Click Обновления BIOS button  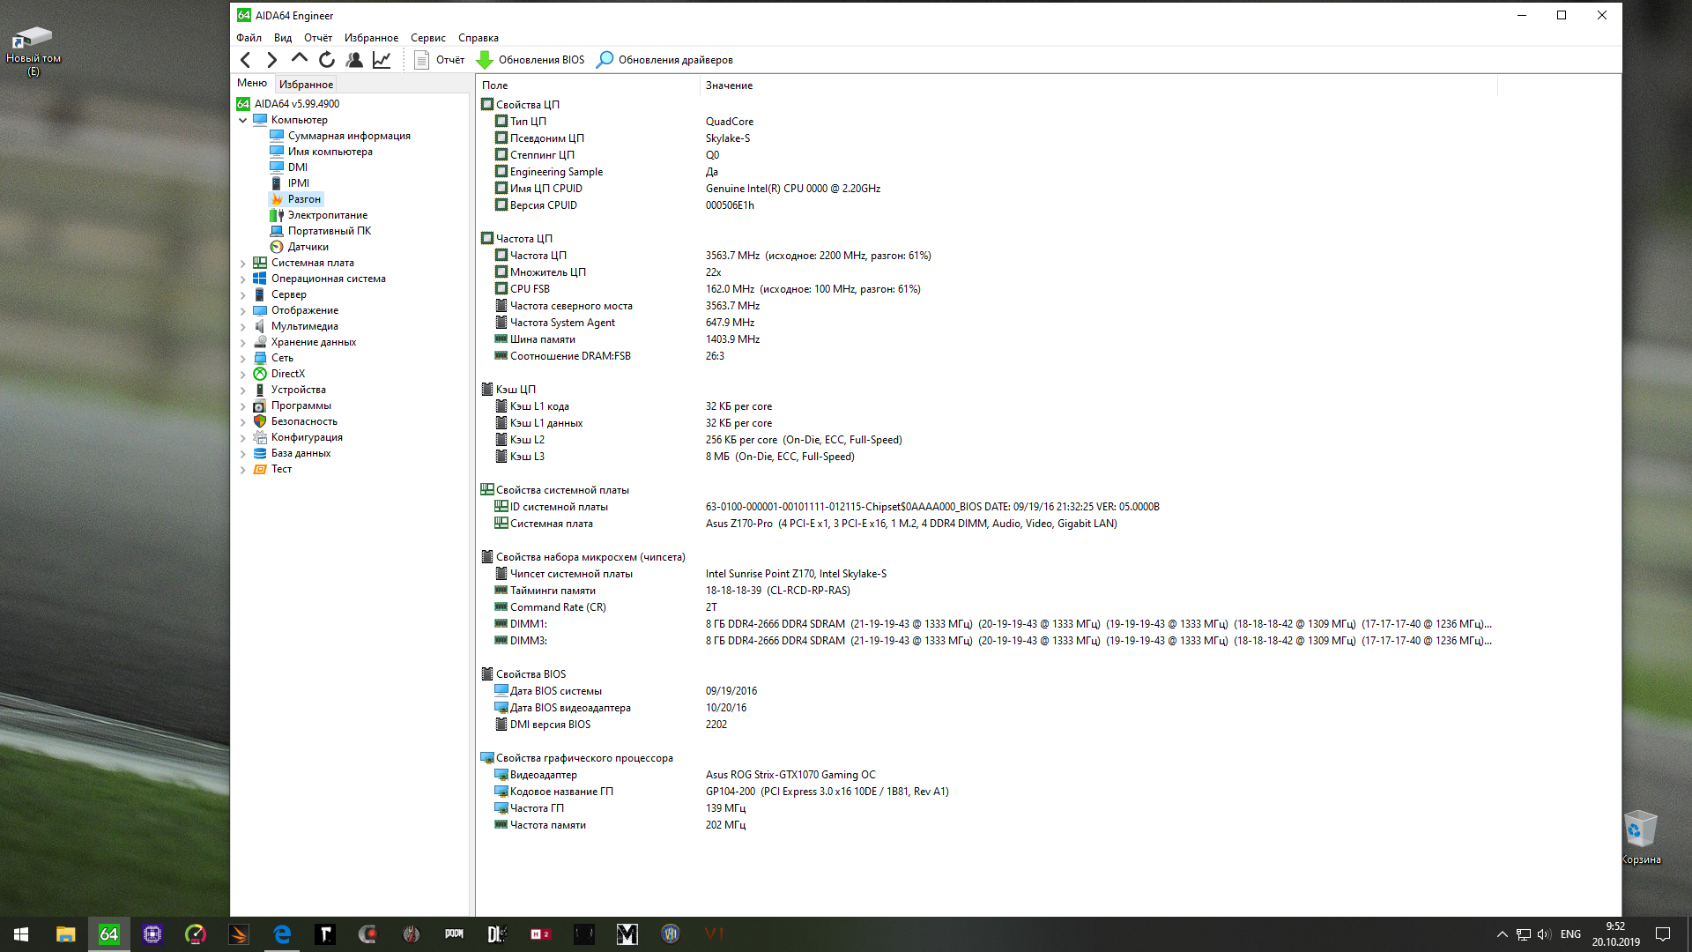pos(531,60)
